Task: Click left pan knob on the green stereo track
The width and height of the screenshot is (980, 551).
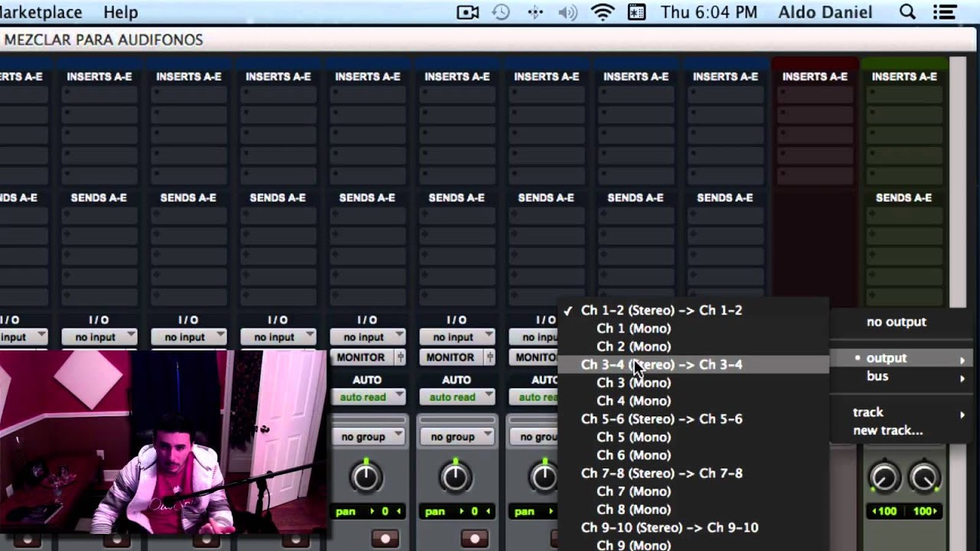Action: [884, 478]
